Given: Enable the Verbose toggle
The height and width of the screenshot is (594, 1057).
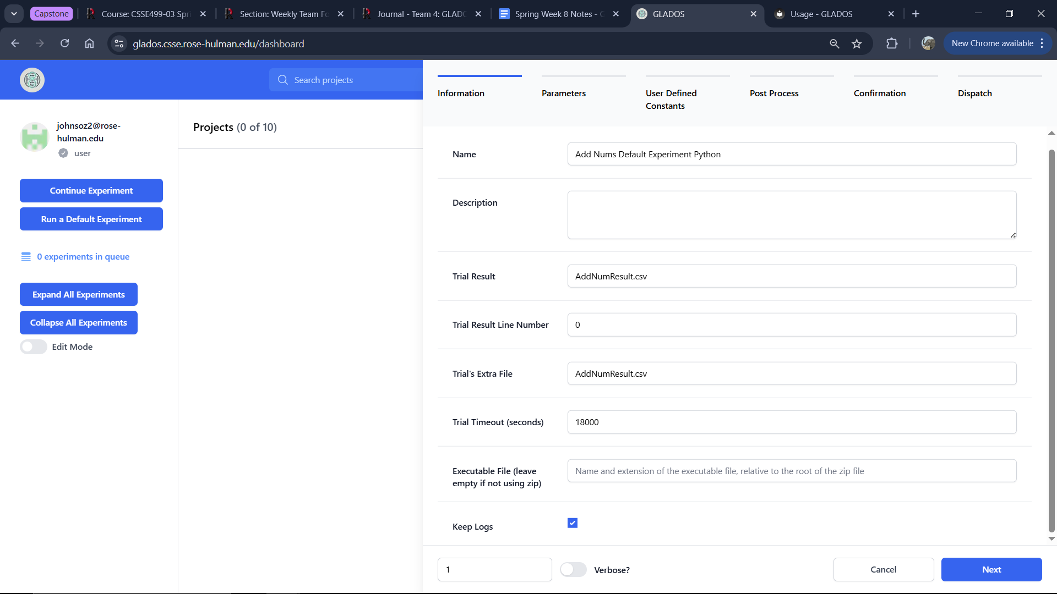Looking at the screenshot, I should [x=573, y=570].
